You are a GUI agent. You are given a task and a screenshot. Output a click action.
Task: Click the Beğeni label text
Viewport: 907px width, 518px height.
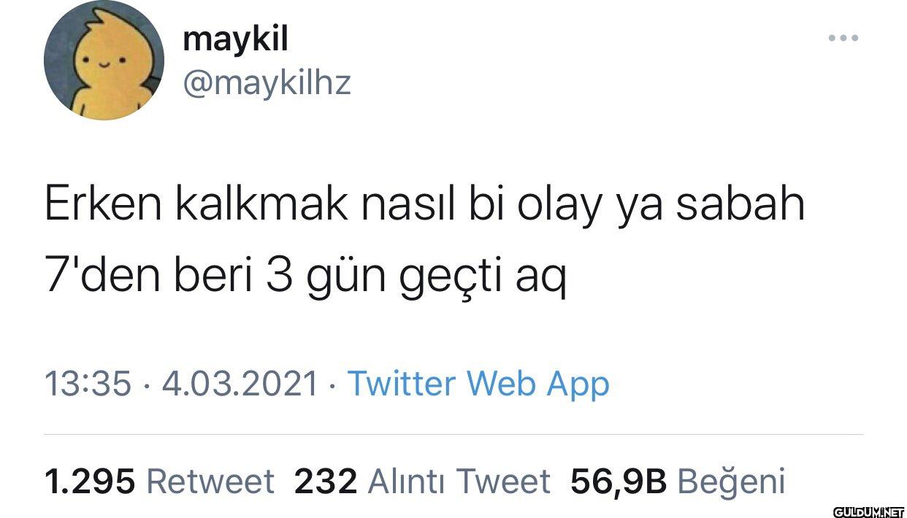pyautogui.click(x=732, y=483)
